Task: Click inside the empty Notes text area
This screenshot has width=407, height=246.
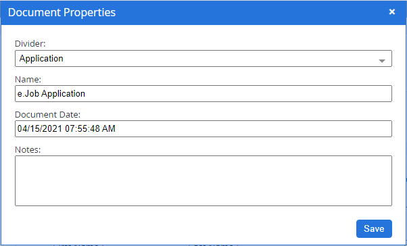Action: click(203, 181)
